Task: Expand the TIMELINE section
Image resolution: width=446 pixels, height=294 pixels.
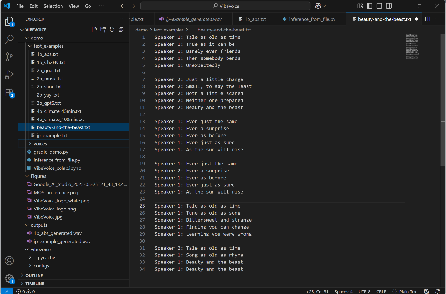Action: (x=74, y=284)
